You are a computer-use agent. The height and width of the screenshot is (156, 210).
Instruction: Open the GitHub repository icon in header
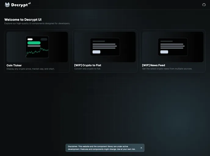pyautogui.click(x=204, y=5)
